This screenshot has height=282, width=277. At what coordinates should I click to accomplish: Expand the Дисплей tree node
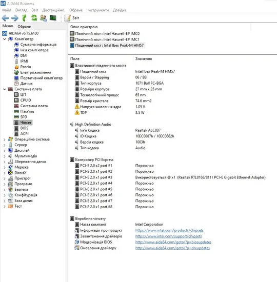point(5,151)
